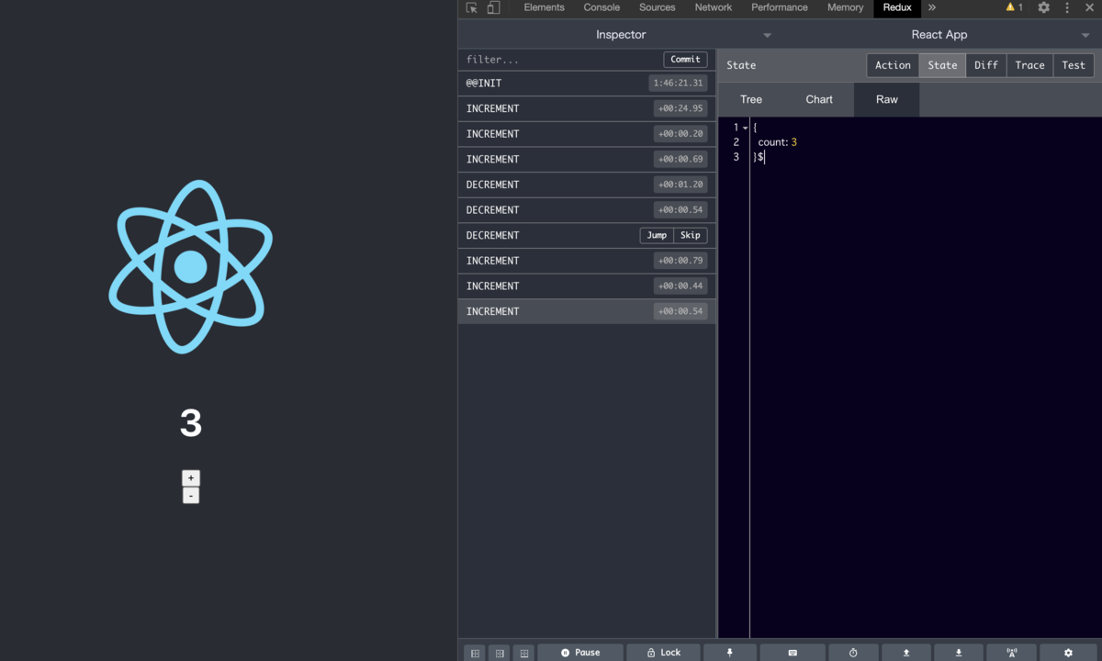Viewport: 1102px width, 661px height.
Task: Open the Inspector monitor dropdown
Action: [x=620, y=35]
